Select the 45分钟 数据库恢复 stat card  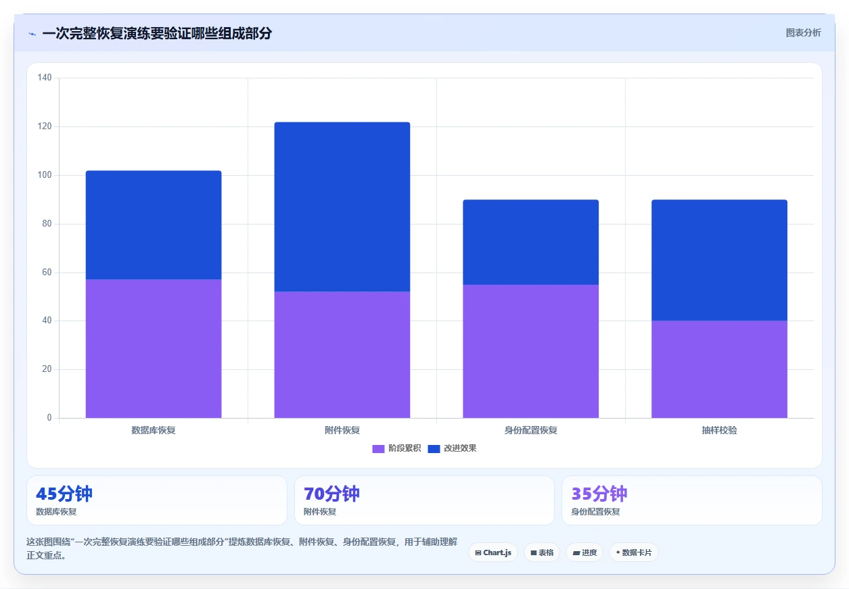tap(157, 500)
